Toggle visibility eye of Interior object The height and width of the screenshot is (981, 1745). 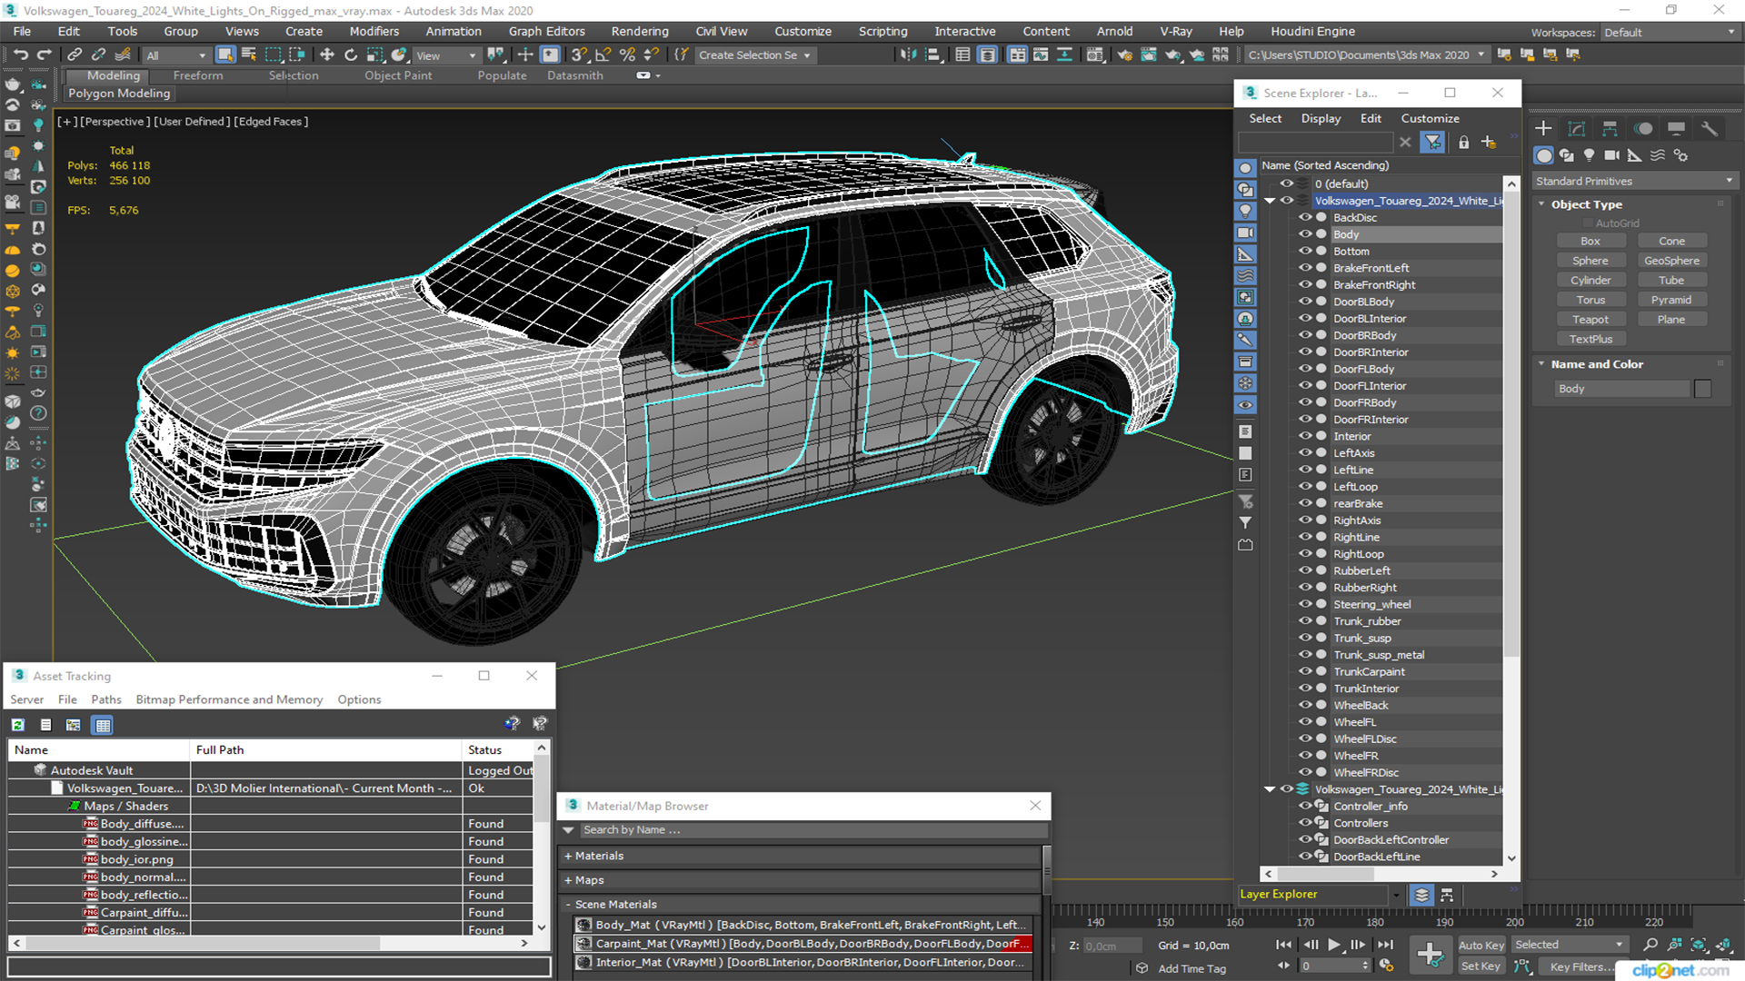(x=1305, y=436)
